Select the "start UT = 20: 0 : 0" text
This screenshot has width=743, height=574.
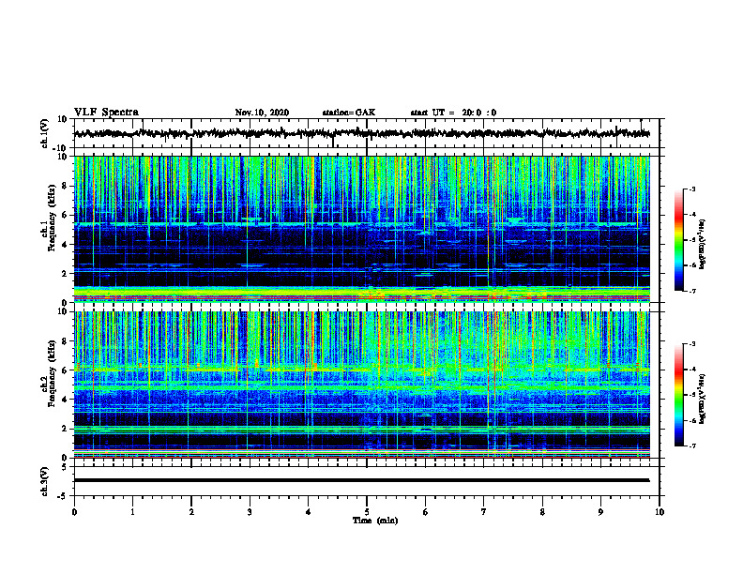(453, 113)
